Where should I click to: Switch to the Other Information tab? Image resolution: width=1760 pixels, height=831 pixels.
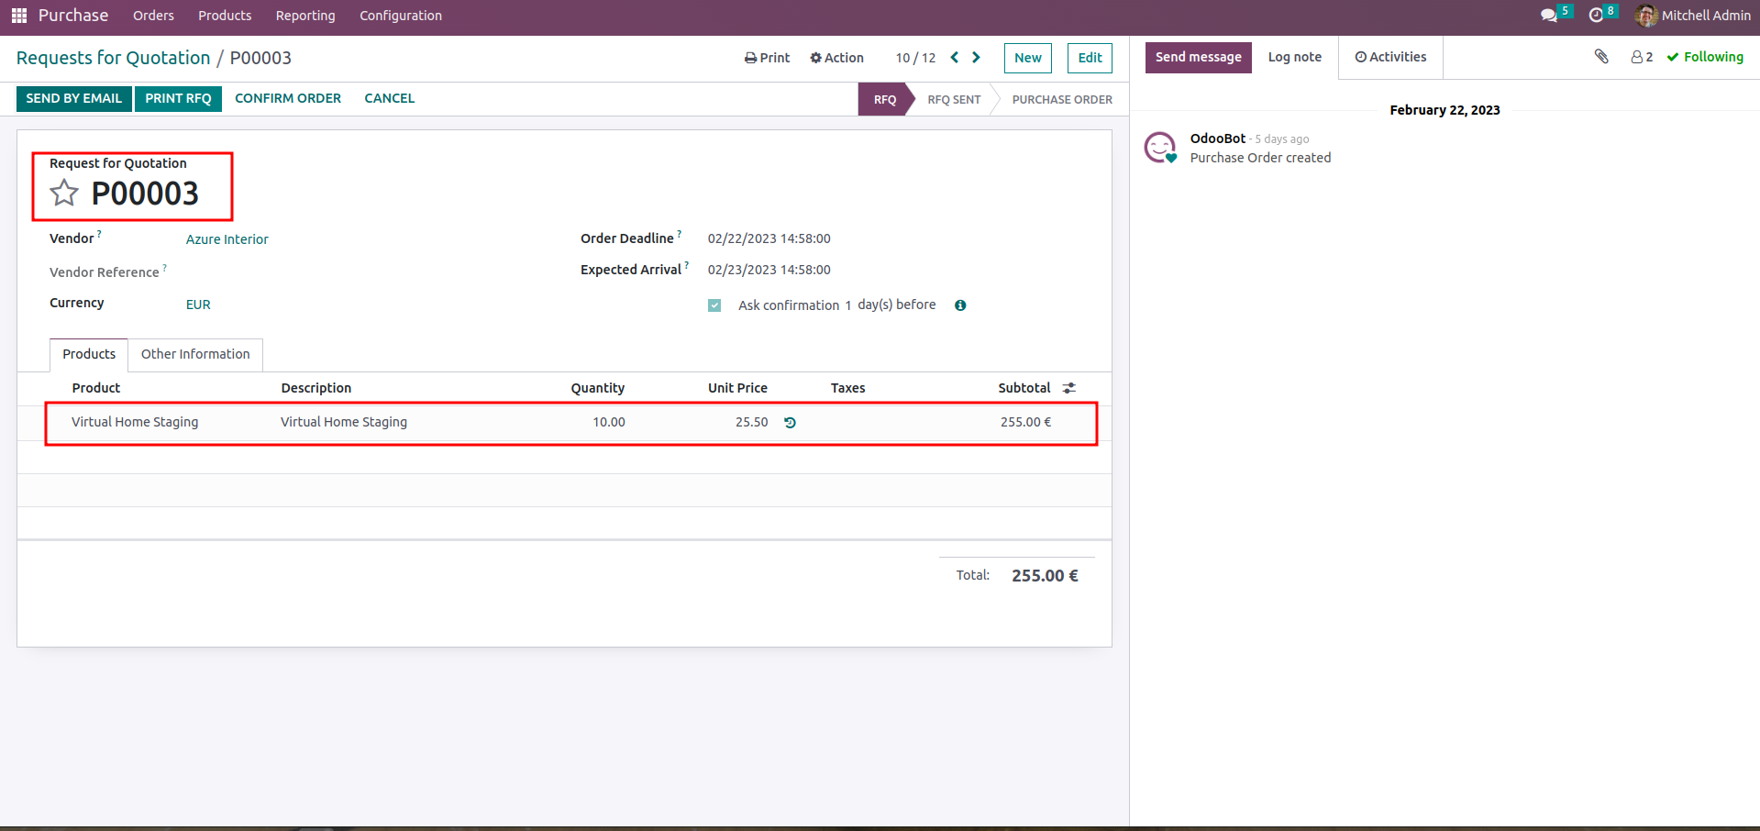click(x=195, y=354)
